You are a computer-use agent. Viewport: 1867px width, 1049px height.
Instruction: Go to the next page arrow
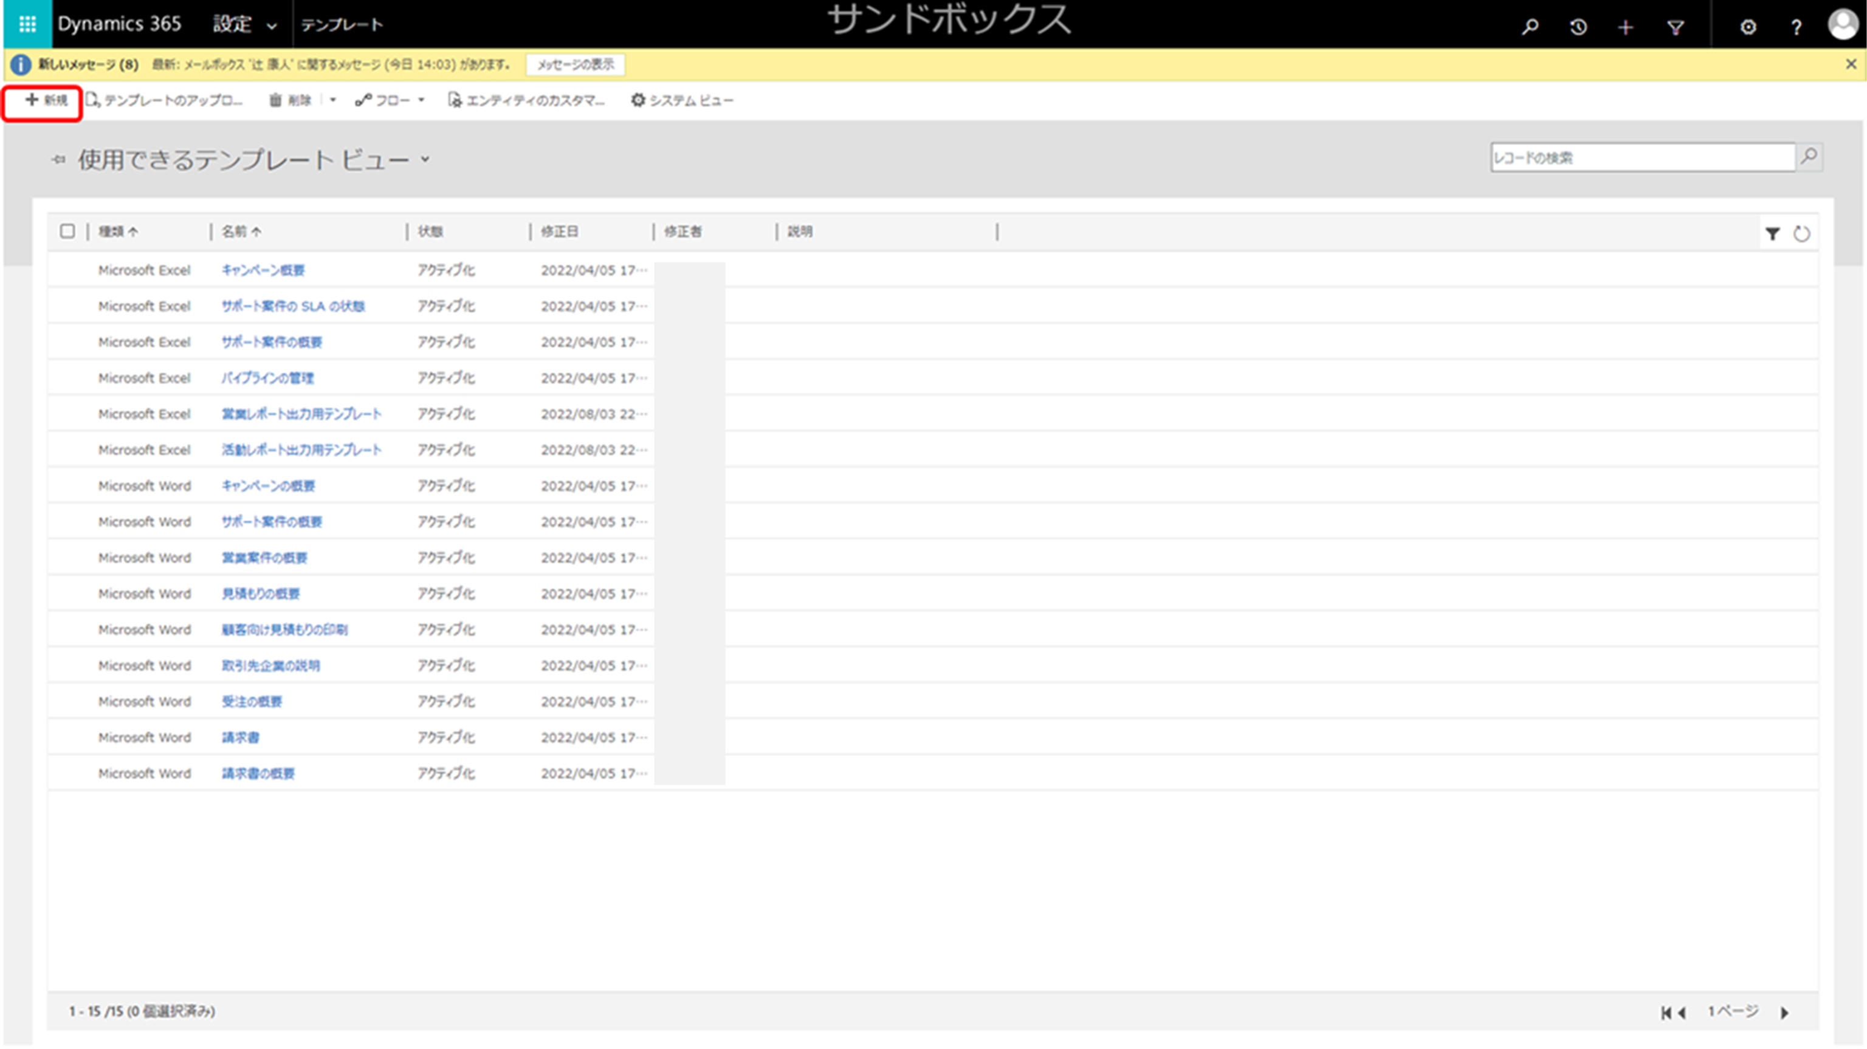pyautogui.click(x=1784, y=1013)
